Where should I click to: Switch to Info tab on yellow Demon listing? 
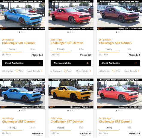click(x=81, y=128)
